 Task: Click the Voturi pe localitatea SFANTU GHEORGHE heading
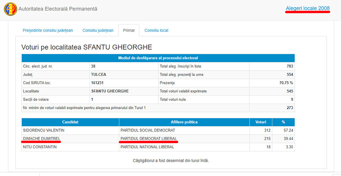point(87,47)
